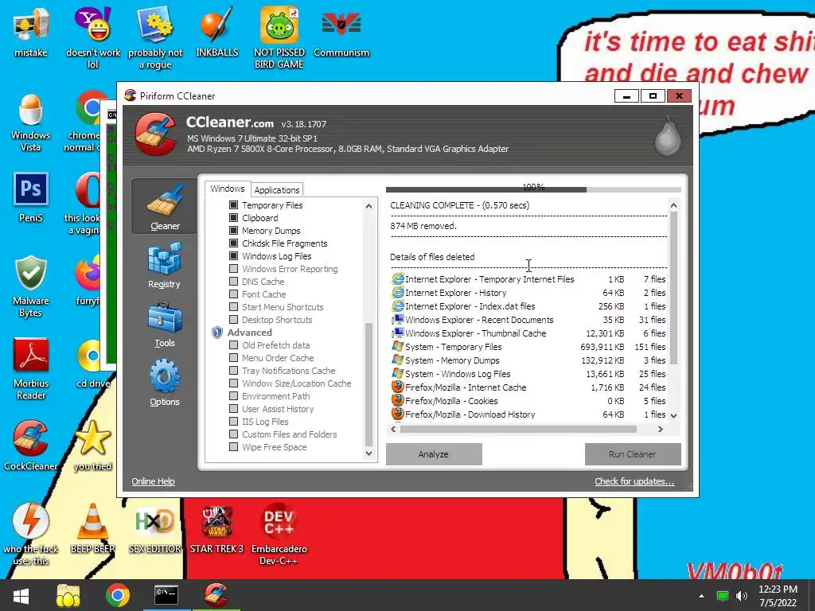The height and width of the screenshot is (611, 815).
Task: Click the results pane scroll-down arrow
Action: coord(673,415)
